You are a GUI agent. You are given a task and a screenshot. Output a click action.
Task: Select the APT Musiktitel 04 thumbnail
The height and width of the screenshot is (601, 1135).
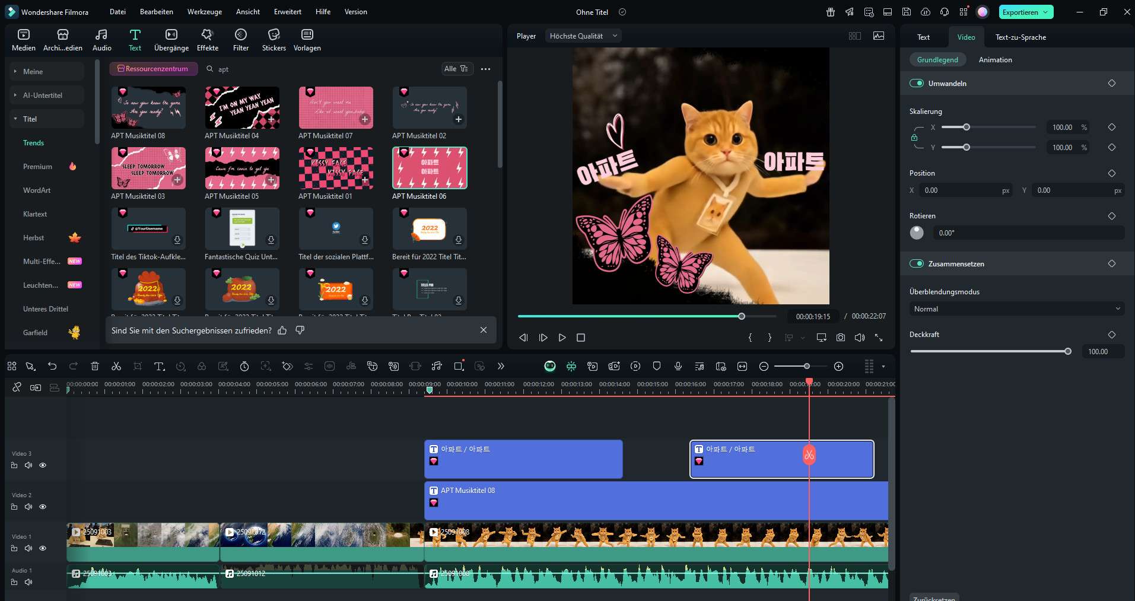242,108
